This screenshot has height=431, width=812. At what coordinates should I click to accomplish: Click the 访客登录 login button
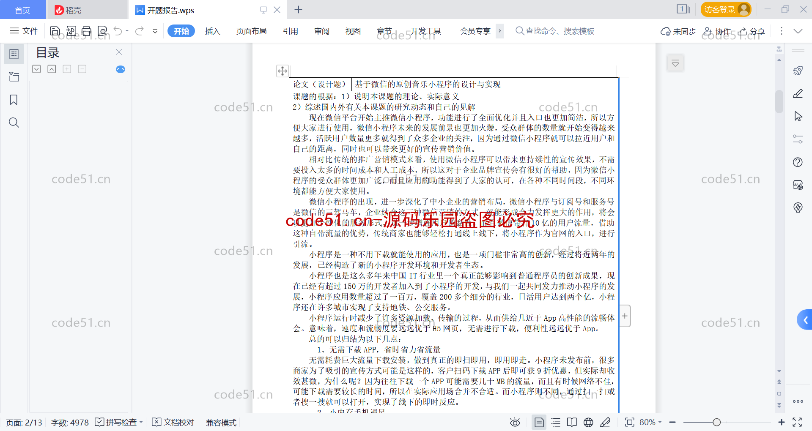726,9
